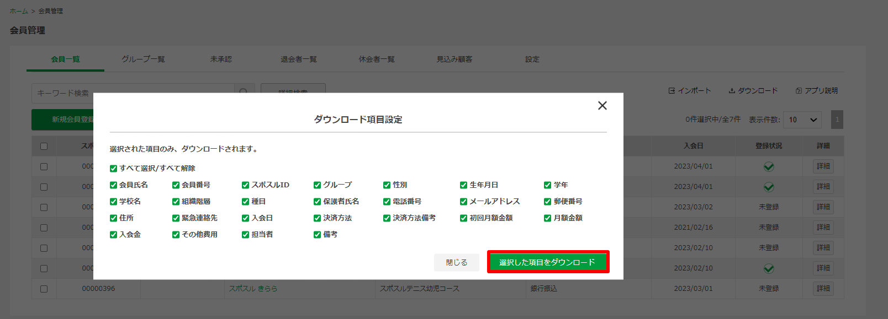Image resolution: width=888 pixels, height=319 pixels.
Task: Click page number 1 pagination button
Action: [837, 120]
